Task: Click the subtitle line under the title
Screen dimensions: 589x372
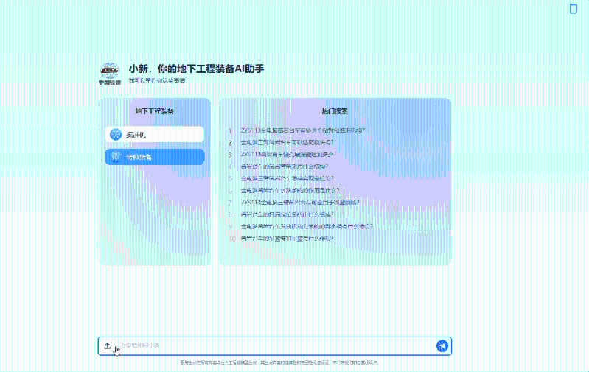Action: (x=156, y=80)
